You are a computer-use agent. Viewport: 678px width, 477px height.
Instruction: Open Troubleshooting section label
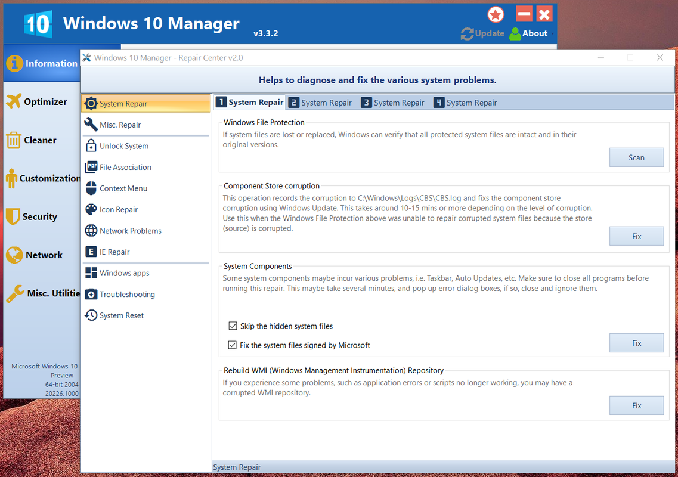(127, 294)
